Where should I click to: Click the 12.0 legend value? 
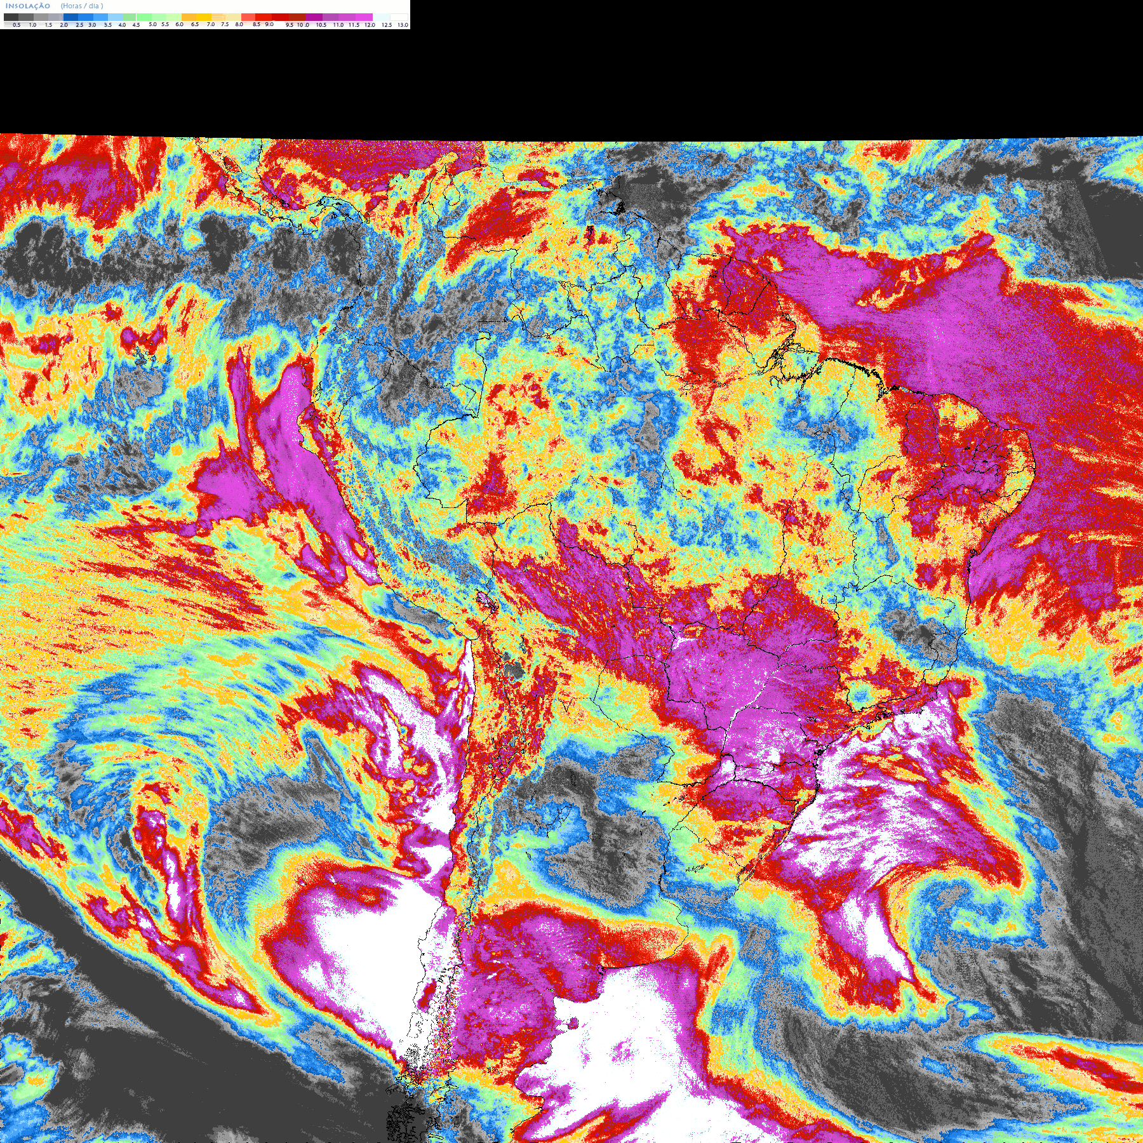point(370,25)
